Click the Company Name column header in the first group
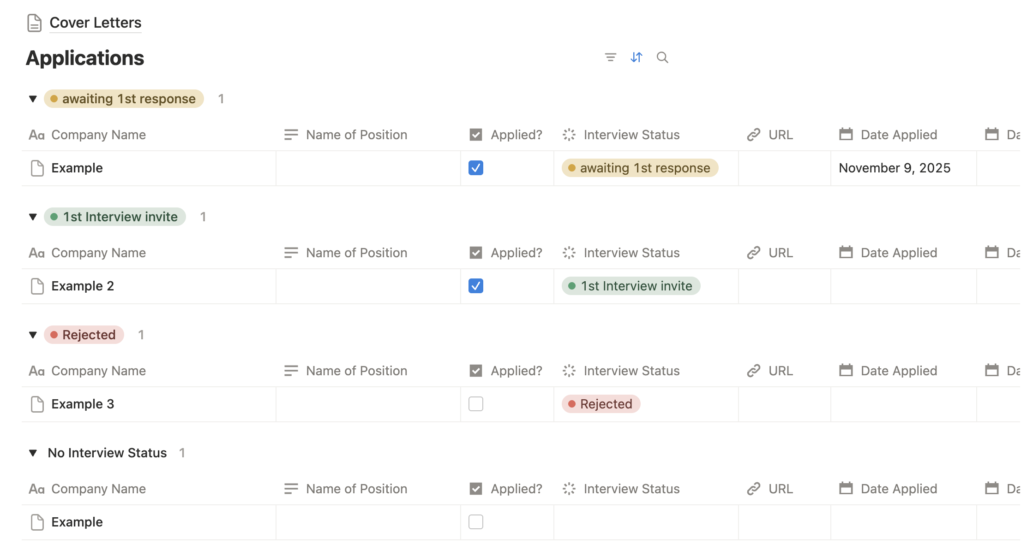1021x544 pixels. pyautogui.click(x=98, y=135)
